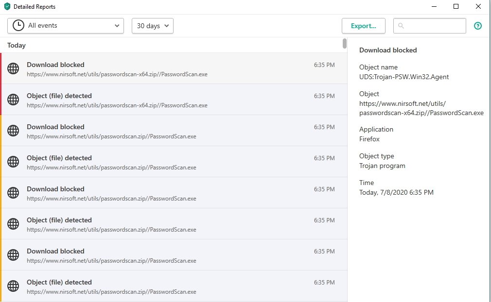491x302 pixels.
Task: Click globe icon of the third event row
Action: point(13,131)
